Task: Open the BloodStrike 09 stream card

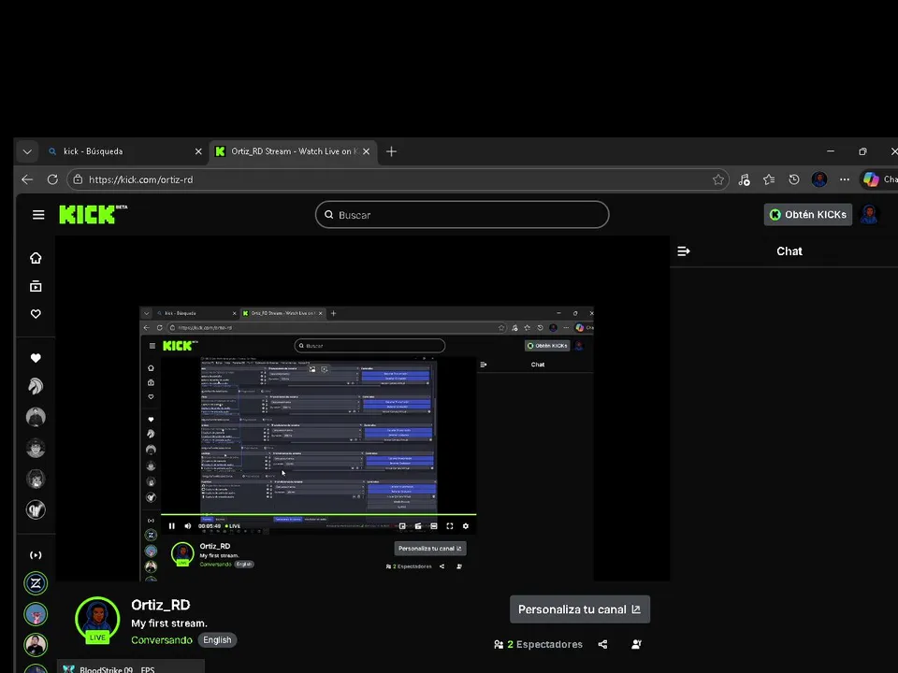Action: coord(131,666)
